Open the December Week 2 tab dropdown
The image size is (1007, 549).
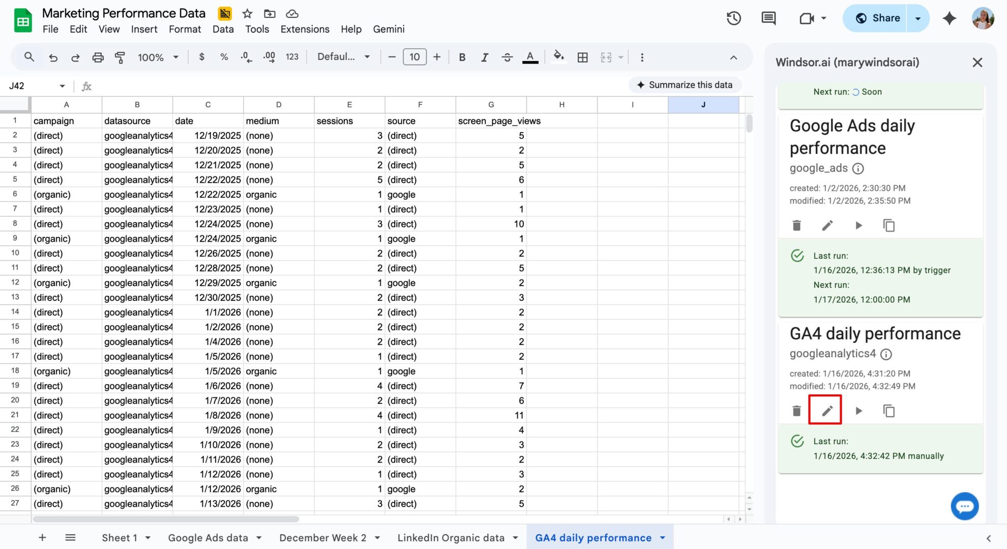click(x=377, y=538)
